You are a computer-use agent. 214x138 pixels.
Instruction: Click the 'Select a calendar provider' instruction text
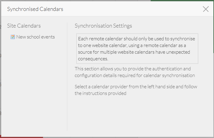tap(136, 87)
